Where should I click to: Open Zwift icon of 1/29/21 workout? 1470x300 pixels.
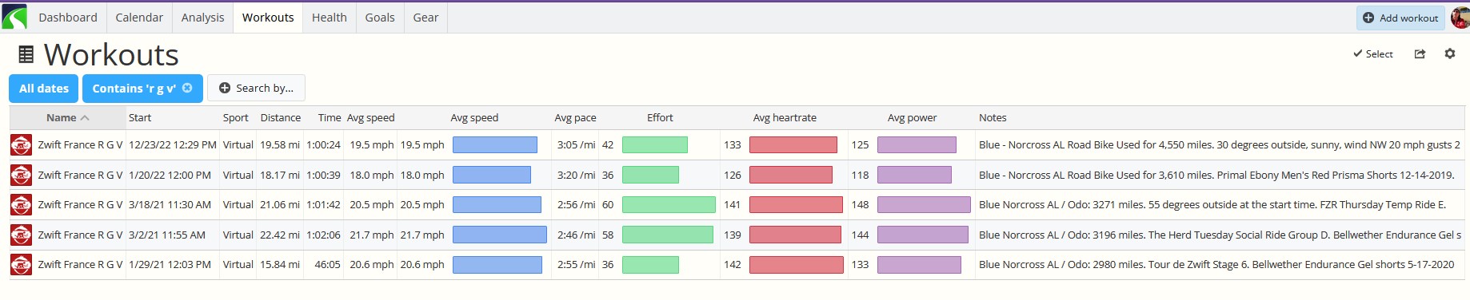pos(21,264)
